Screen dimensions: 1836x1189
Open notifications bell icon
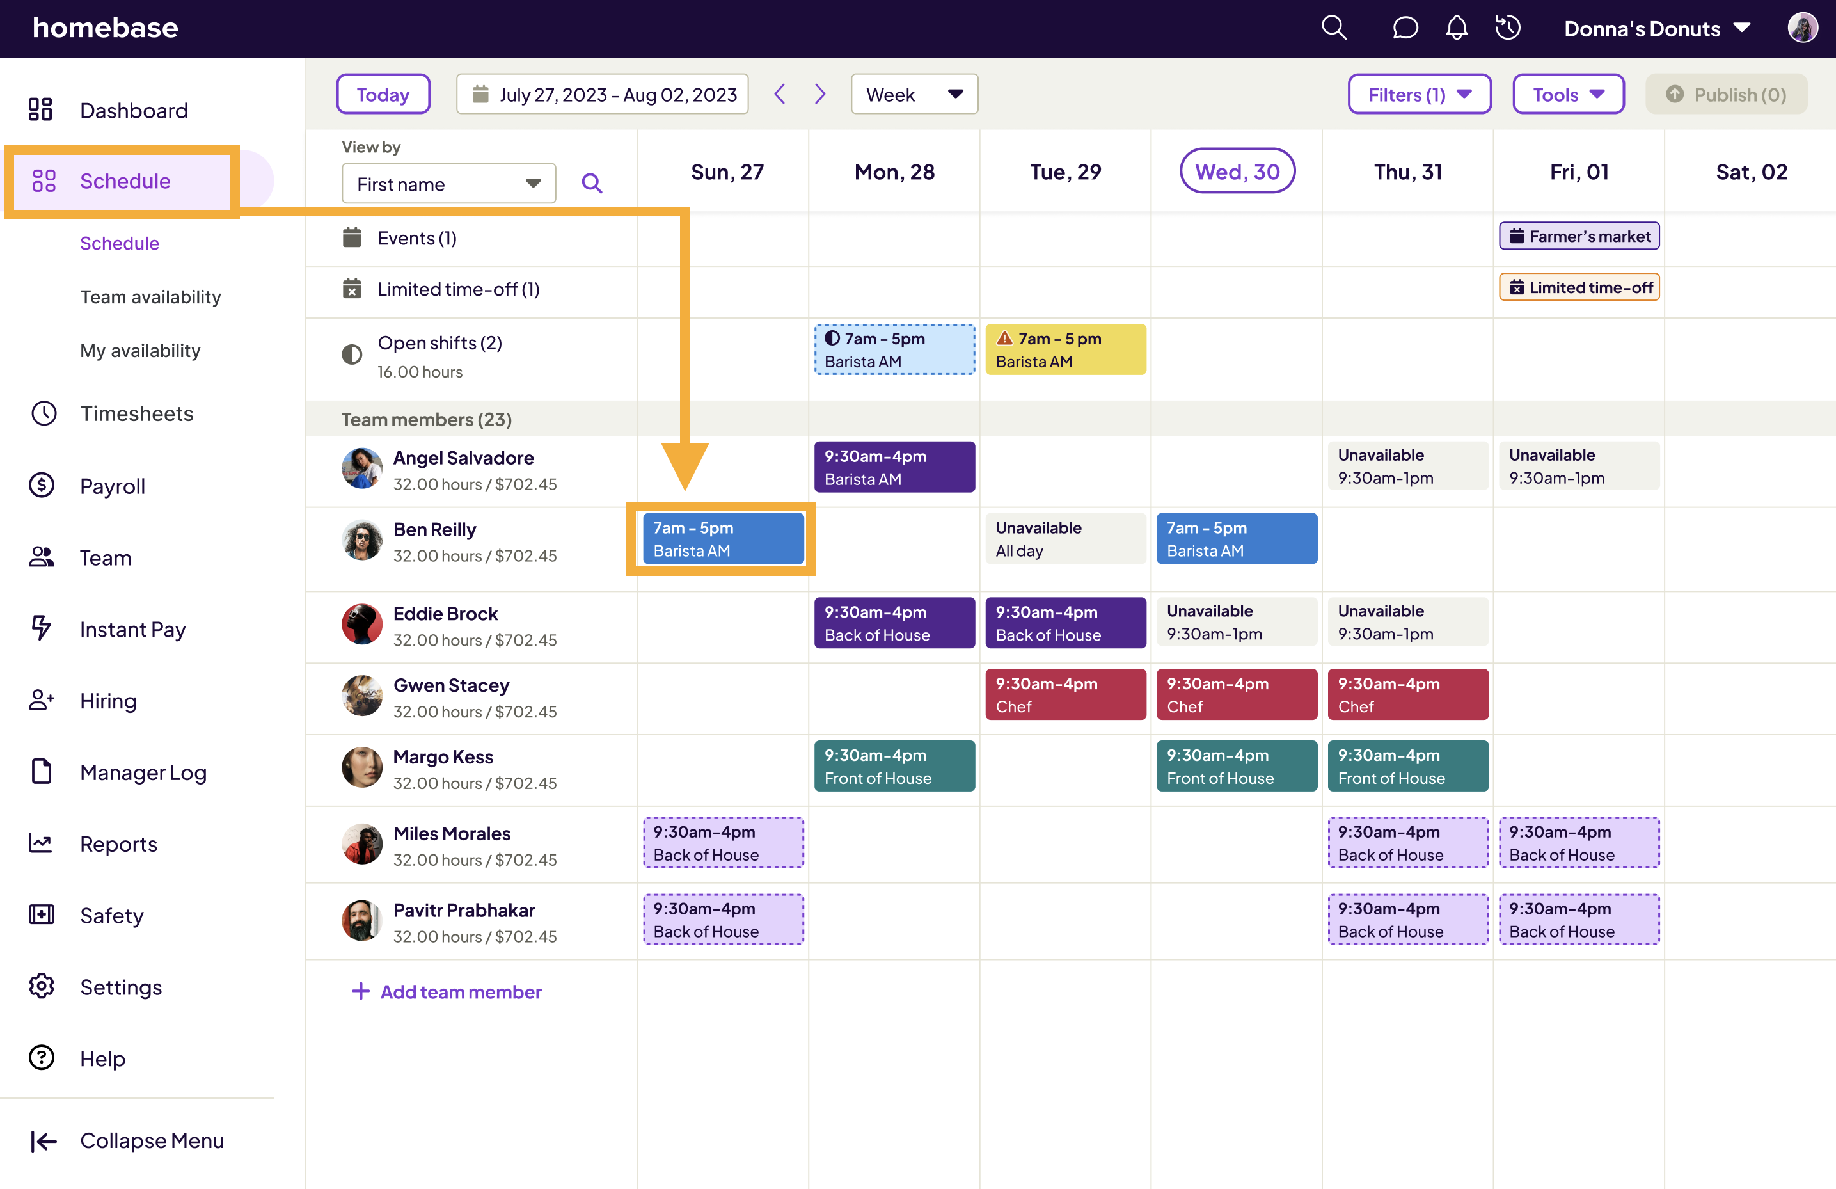pos(1456,29)
